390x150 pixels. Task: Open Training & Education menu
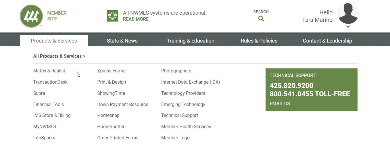tap(191, 41)
